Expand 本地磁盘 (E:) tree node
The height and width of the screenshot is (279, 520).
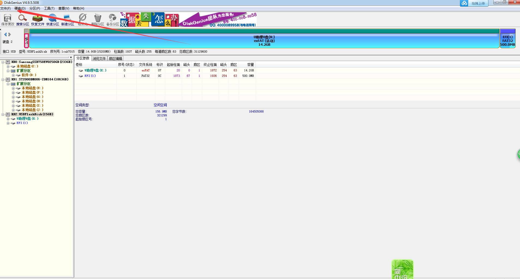(13, 88)
